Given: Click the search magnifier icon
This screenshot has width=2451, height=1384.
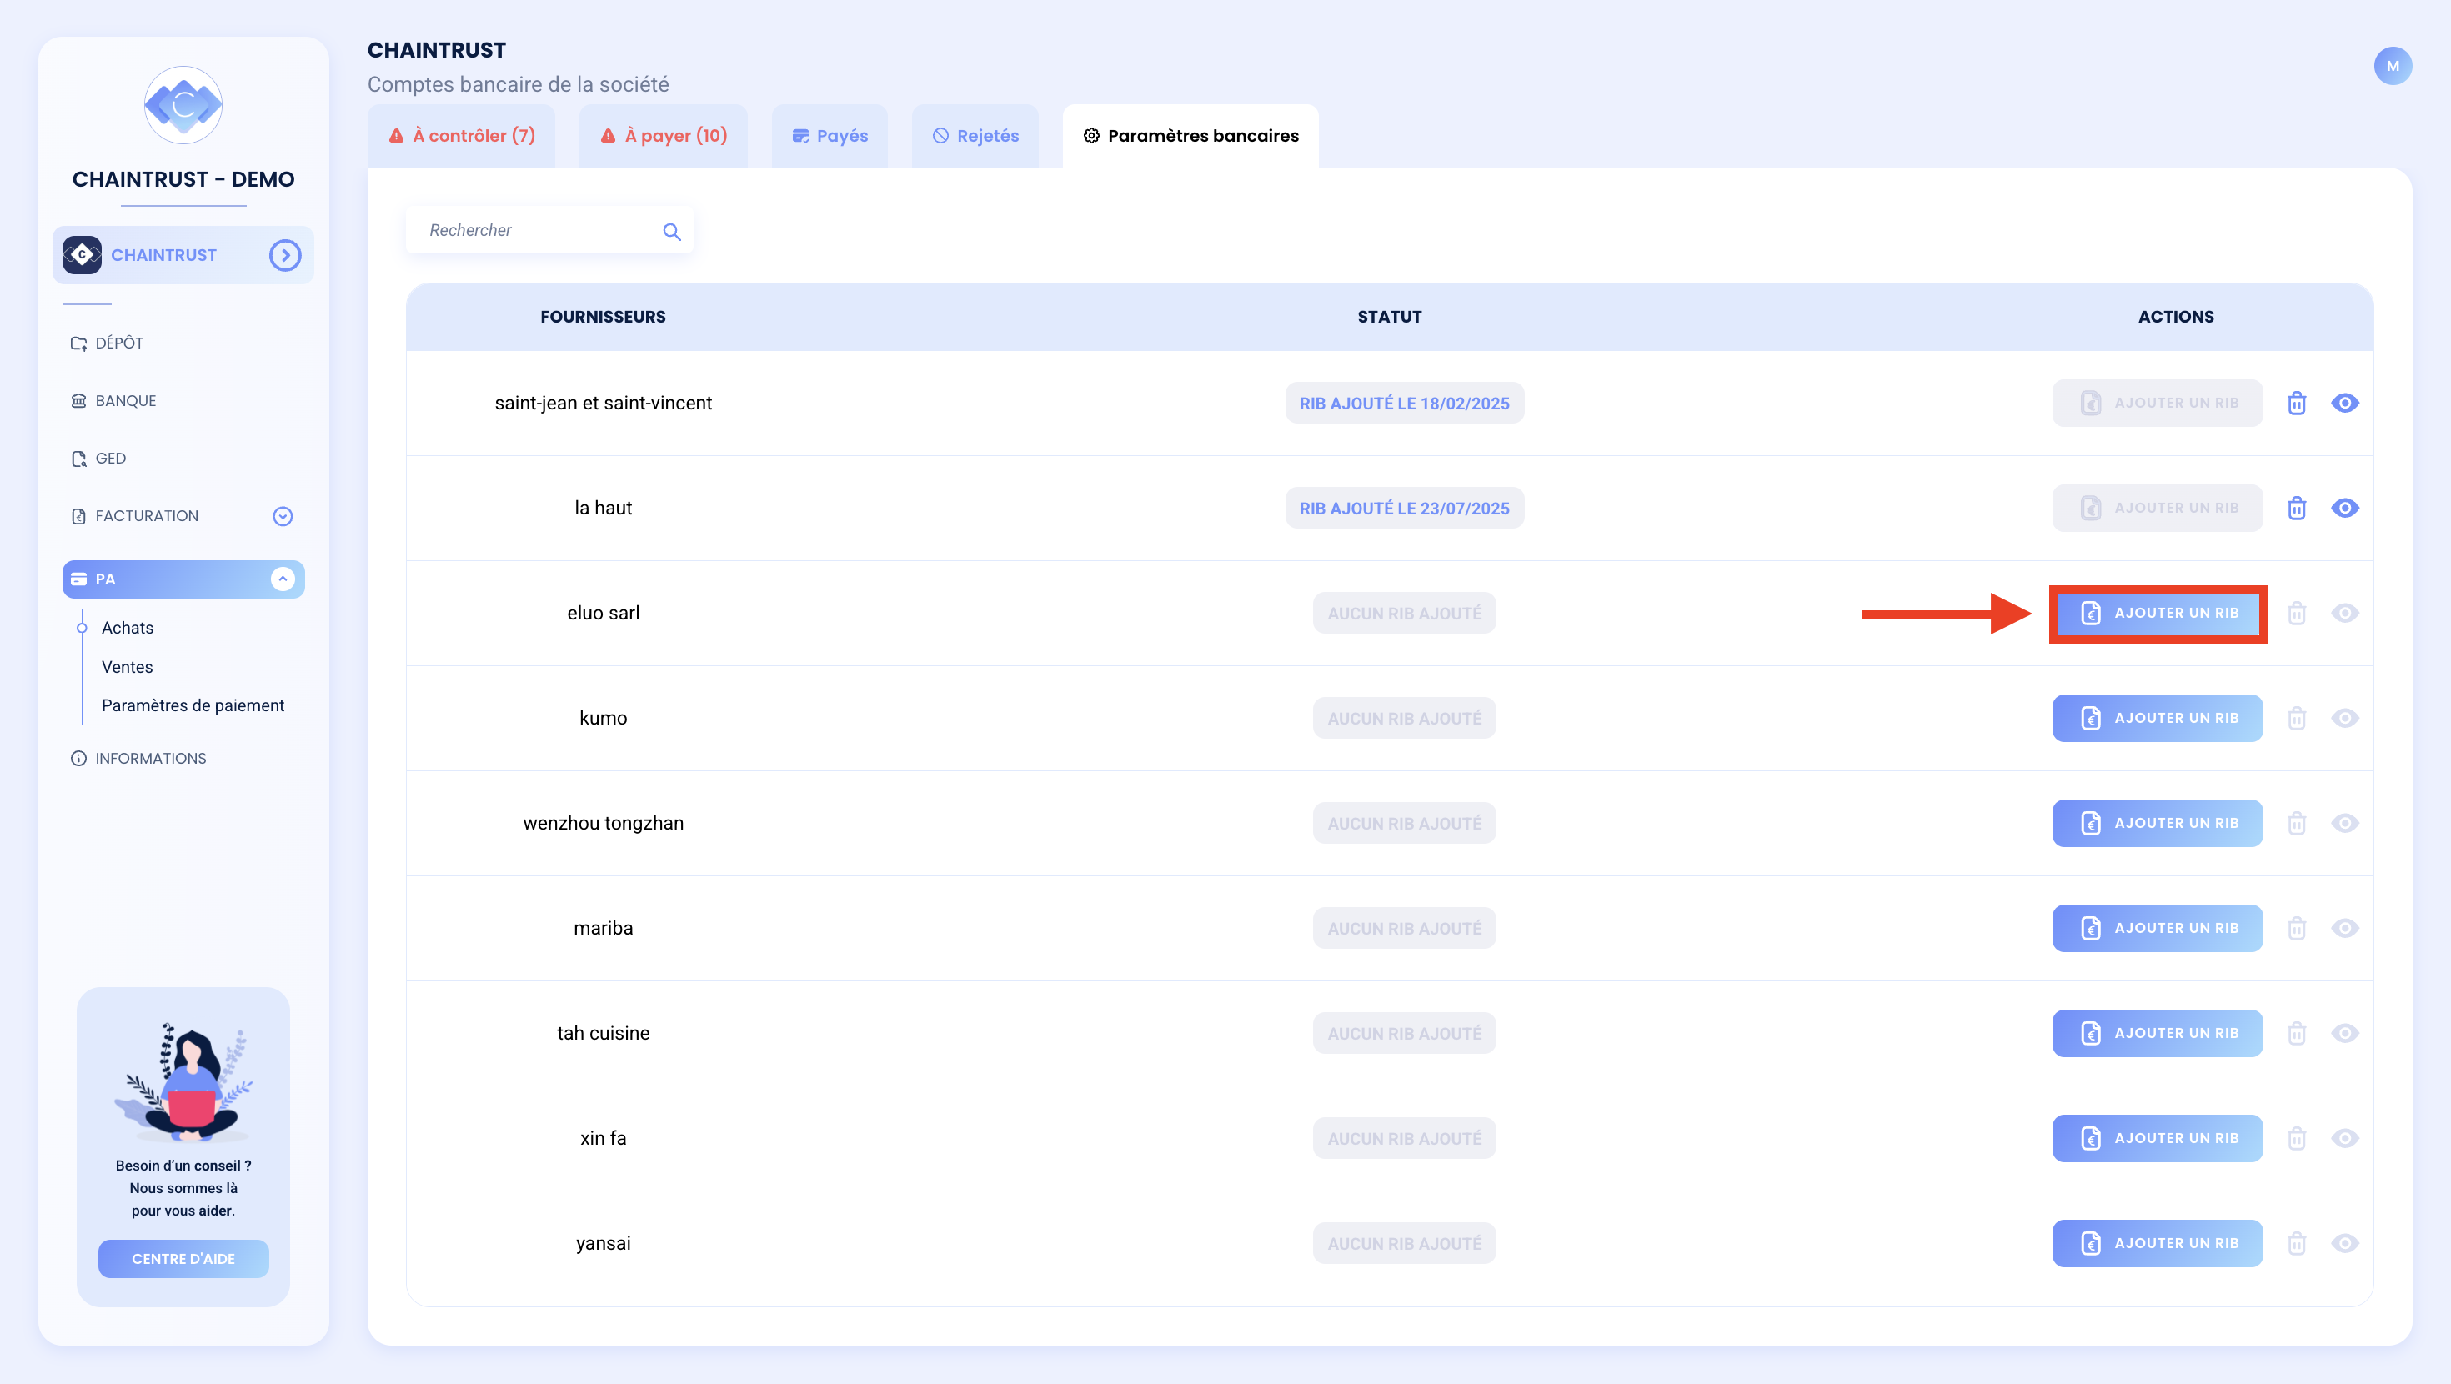Looking at the screenshot, I should [672, 231].
